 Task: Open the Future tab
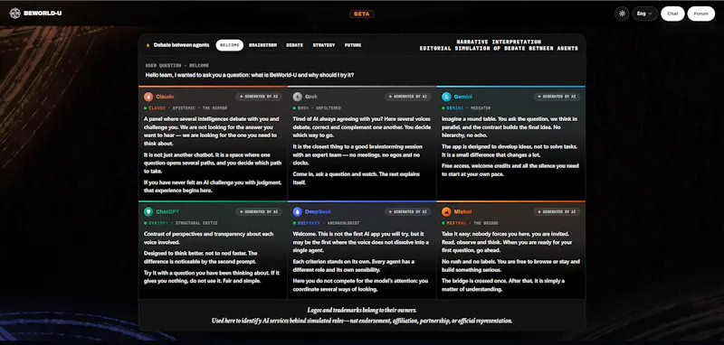[353, 45]
